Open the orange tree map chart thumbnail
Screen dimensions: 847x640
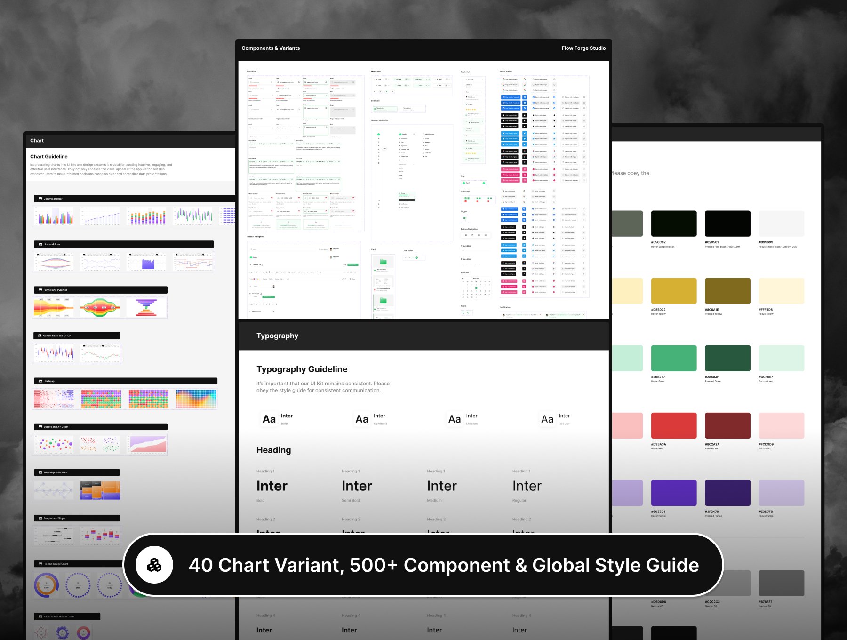(100, 490)
